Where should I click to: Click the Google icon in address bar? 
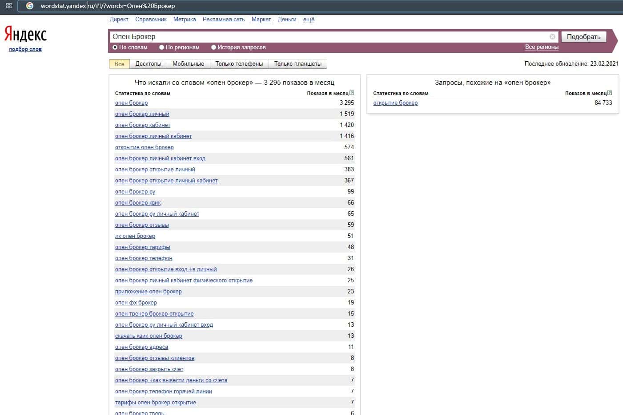coord(30,6)
